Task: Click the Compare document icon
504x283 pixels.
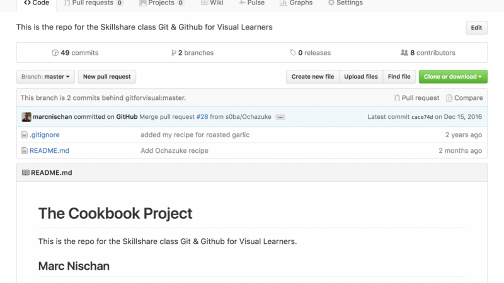Action: tap(449, 98)
